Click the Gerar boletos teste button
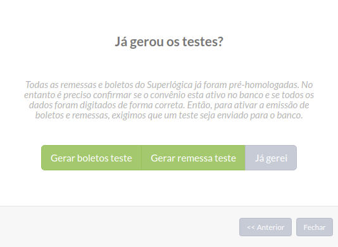 (x=91, y=158)
